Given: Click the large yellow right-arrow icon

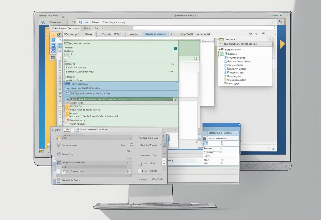Looking at the screenshot, I should click(x=282, y=44).
